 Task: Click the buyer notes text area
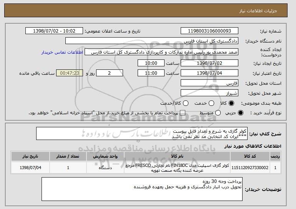[x=142, y=189]
